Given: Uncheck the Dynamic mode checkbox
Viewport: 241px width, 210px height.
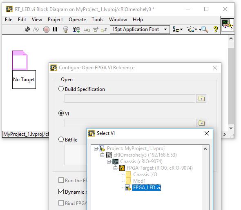Looking at the screenshot, I should 61,191.
